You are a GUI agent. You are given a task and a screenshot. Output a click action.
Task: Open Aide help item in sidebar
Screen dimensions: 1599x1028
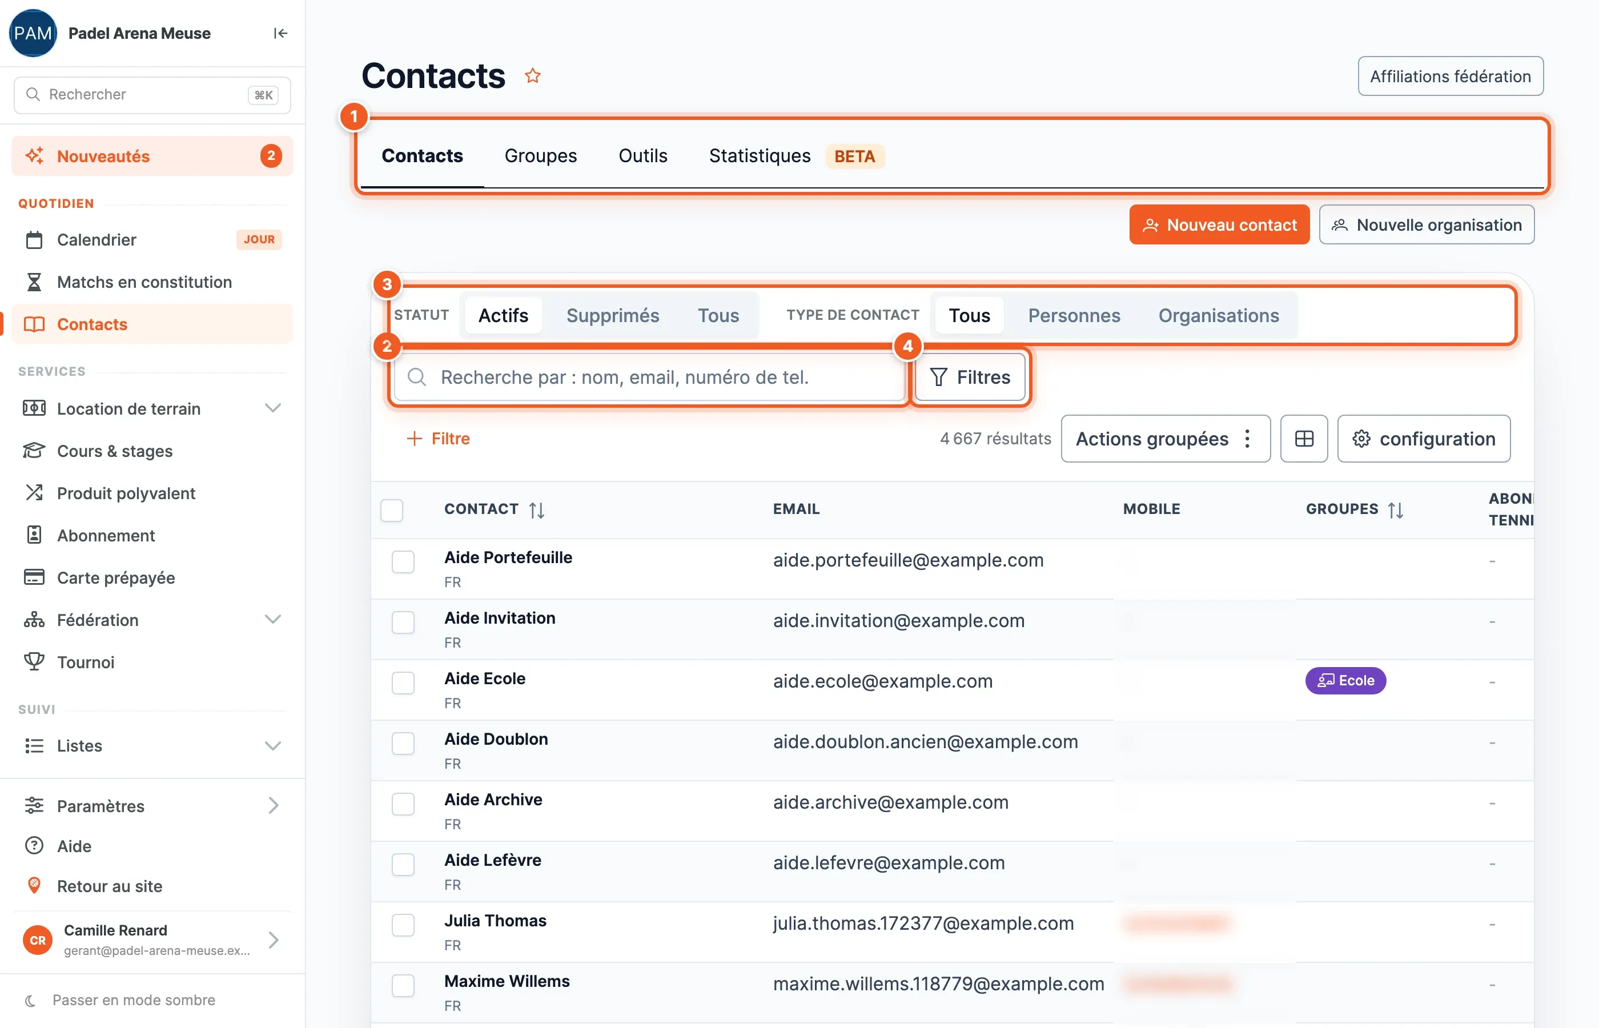click(x=152, y=846)
